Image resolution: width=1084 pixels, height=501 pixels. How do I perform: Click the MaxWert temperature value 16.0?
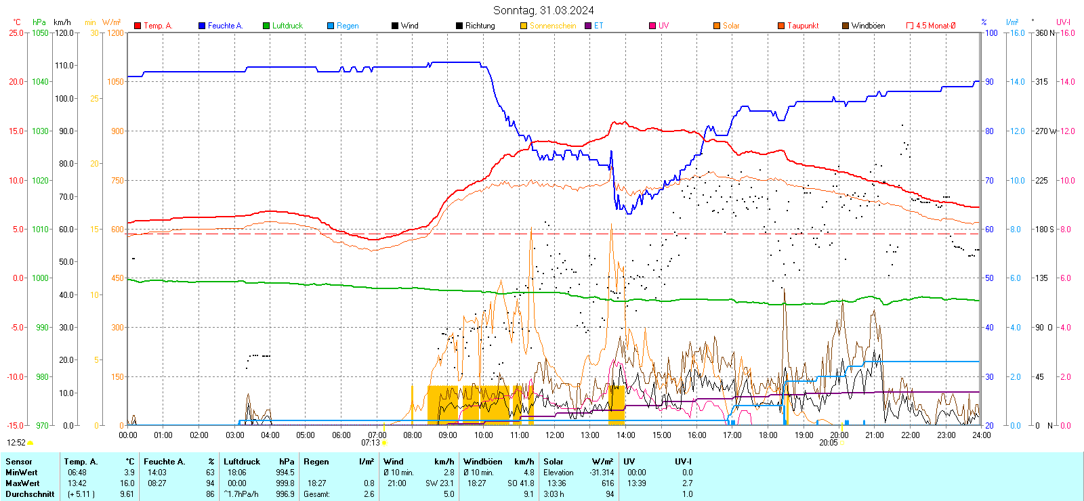pyautogui.click(x=127, y=483)
